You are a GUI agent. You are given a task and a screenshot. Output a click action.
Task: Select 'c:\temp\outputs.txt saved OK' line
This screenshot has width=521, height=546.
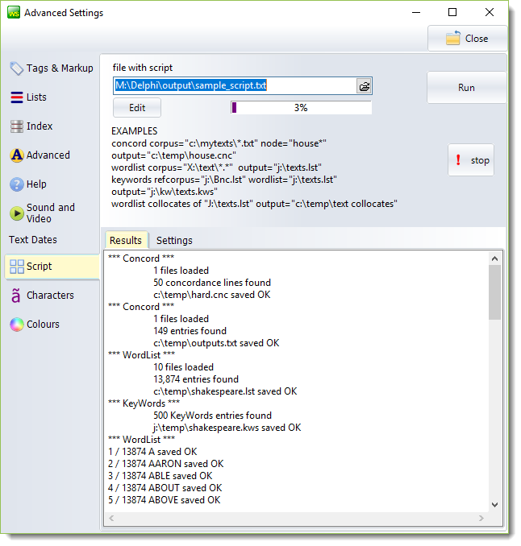[x=216, y=343]
